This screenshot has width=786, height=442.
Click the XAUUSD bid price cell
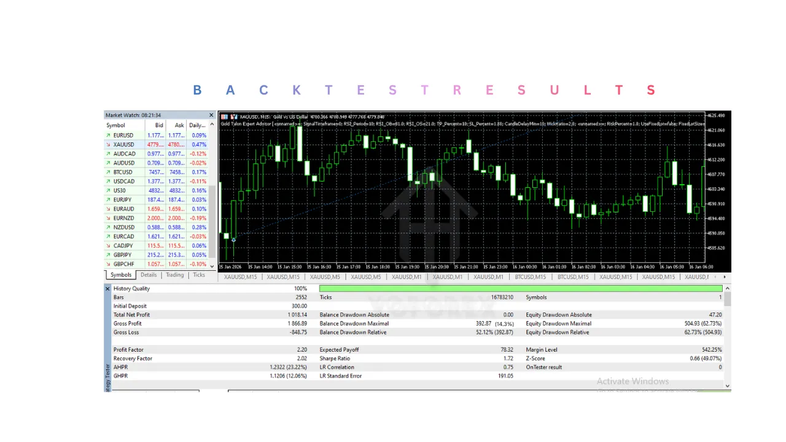[156, 144]
